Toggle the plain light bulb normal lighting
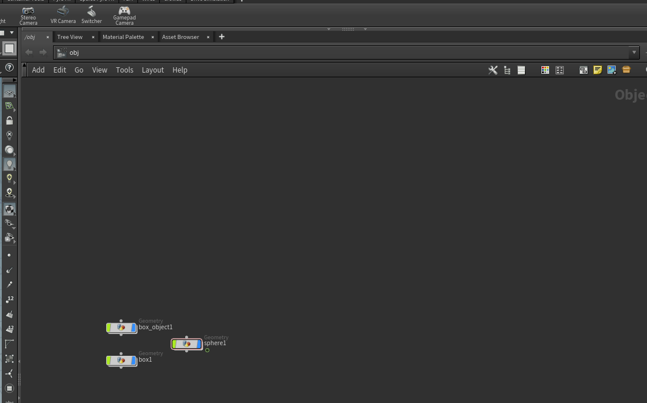The height and width of the screenshot is (403, 647). pos(9,165)
